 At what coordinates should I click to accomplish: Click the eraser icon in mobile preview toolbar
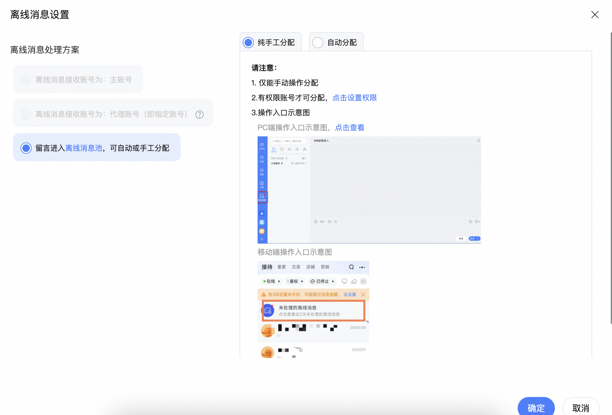point(354,281)
